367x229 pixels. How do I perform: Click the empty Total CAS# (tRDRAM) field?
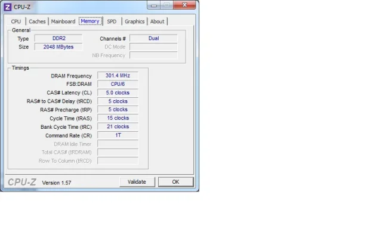118,152
